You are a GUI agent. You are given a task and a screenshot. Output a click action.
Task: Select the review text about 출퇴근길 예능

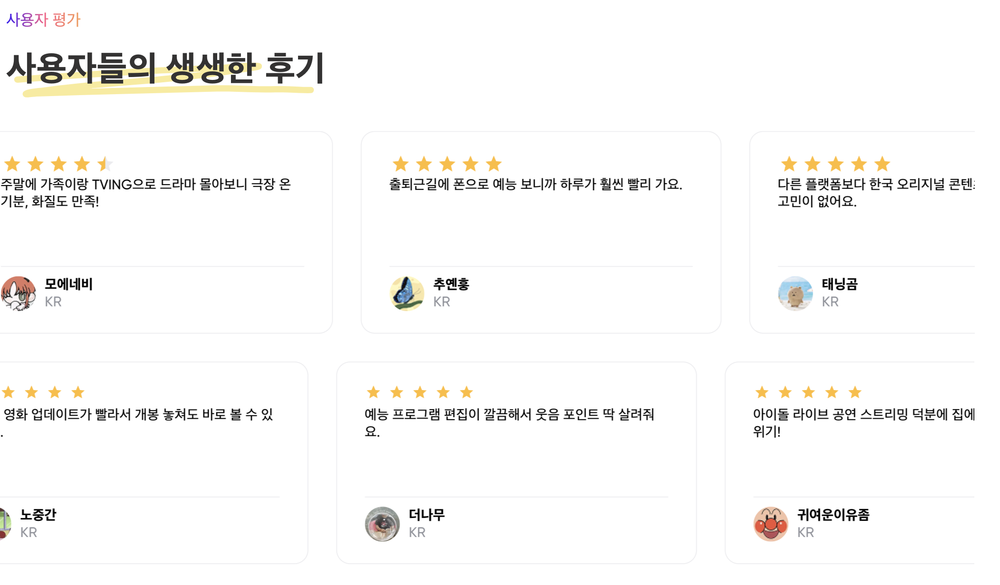(536, 184)
